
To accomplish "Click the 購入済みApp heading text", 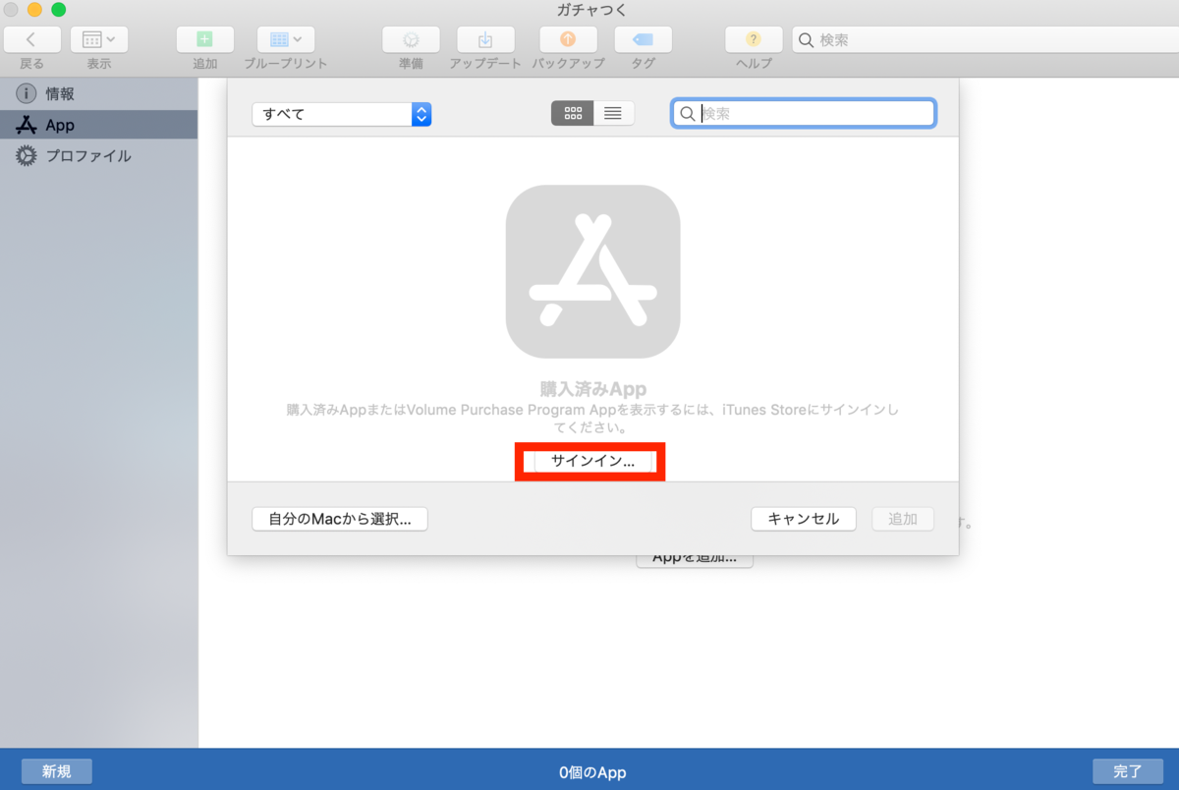I will coord(593,388).
